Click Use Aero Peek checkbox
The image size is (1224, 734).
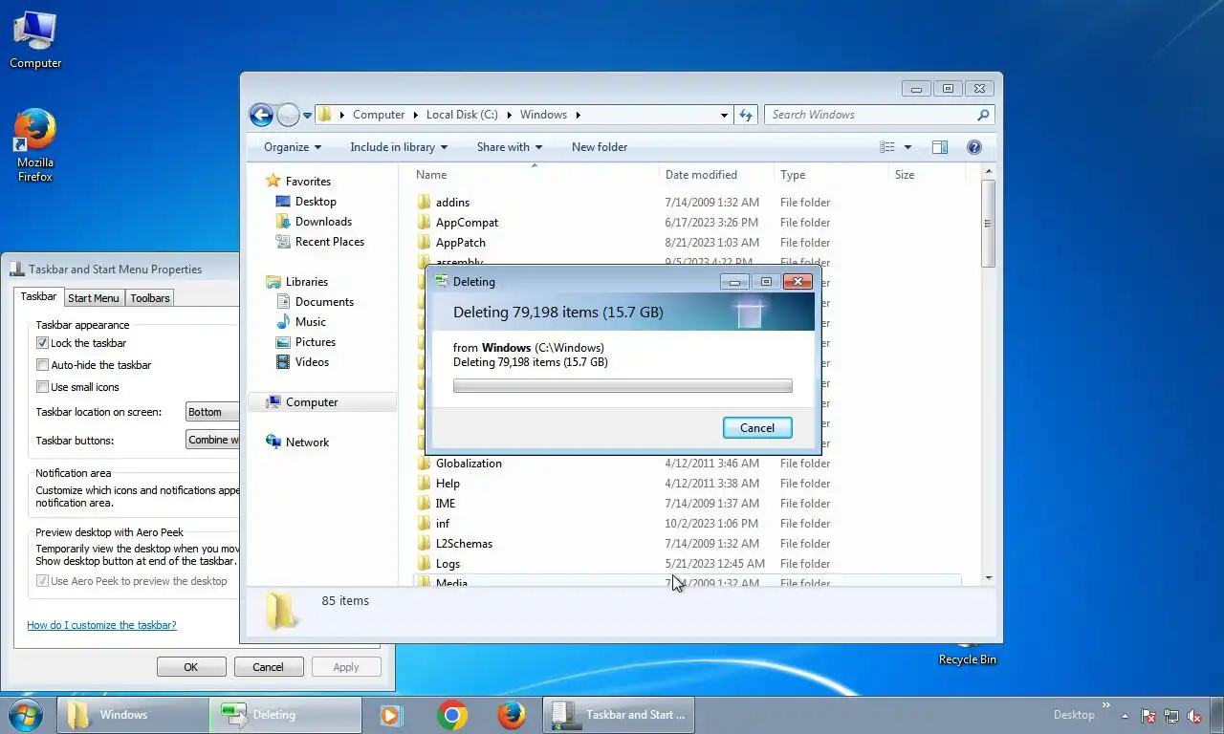pyautogui.click(x=42, y=581)
